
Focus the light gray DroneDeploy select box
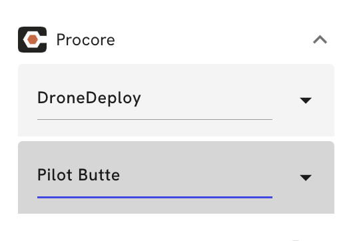click(x=176, y=100)
